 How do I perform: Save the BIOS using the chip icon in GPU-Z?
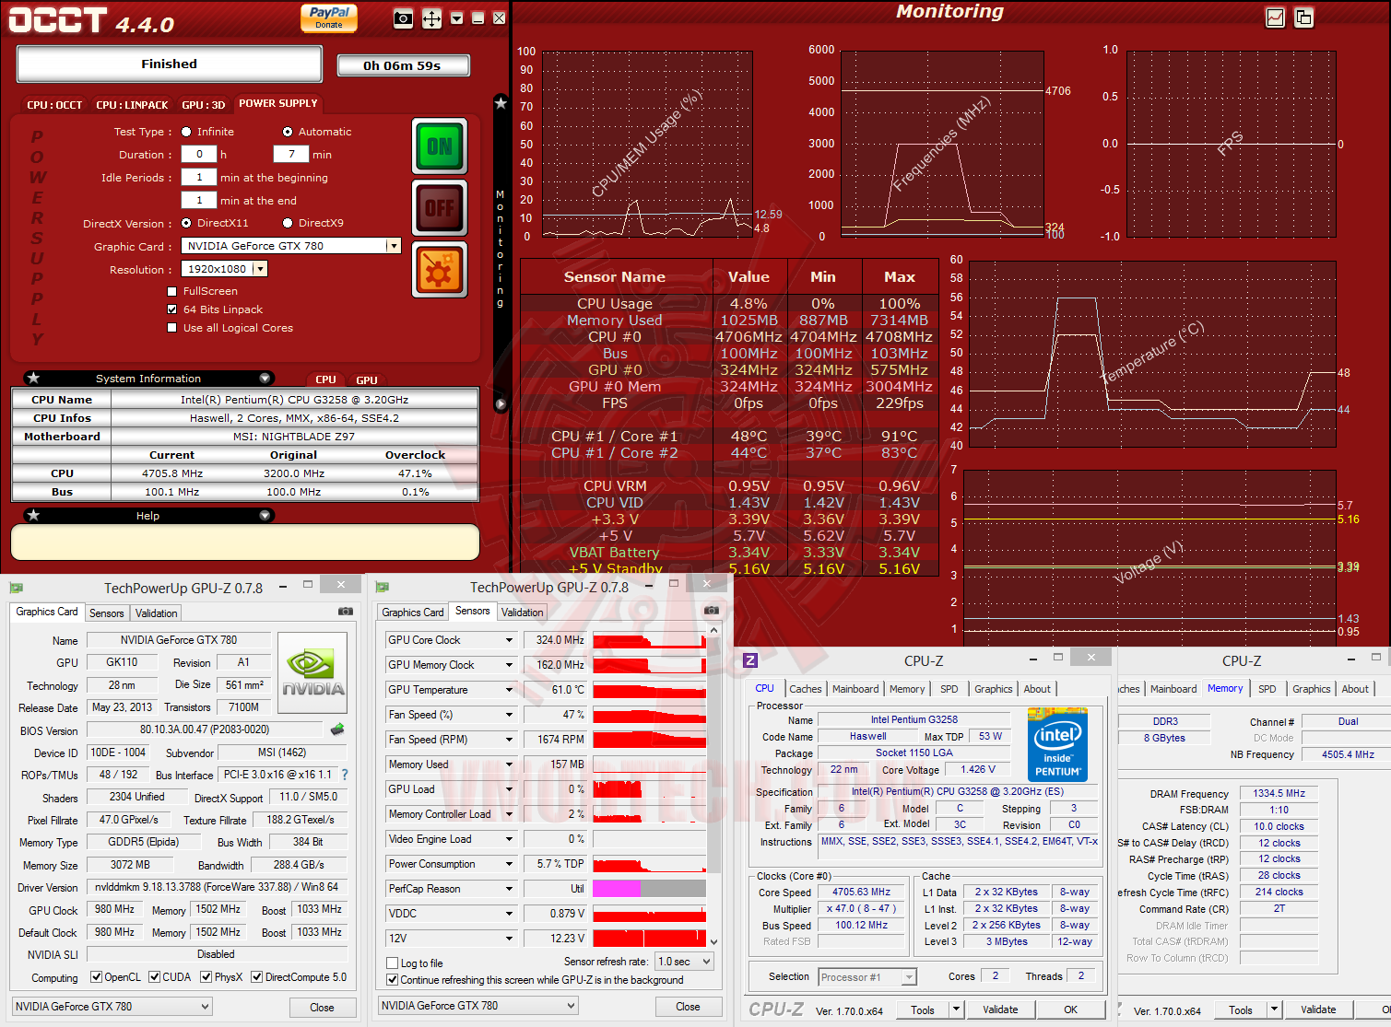point(337,729)
